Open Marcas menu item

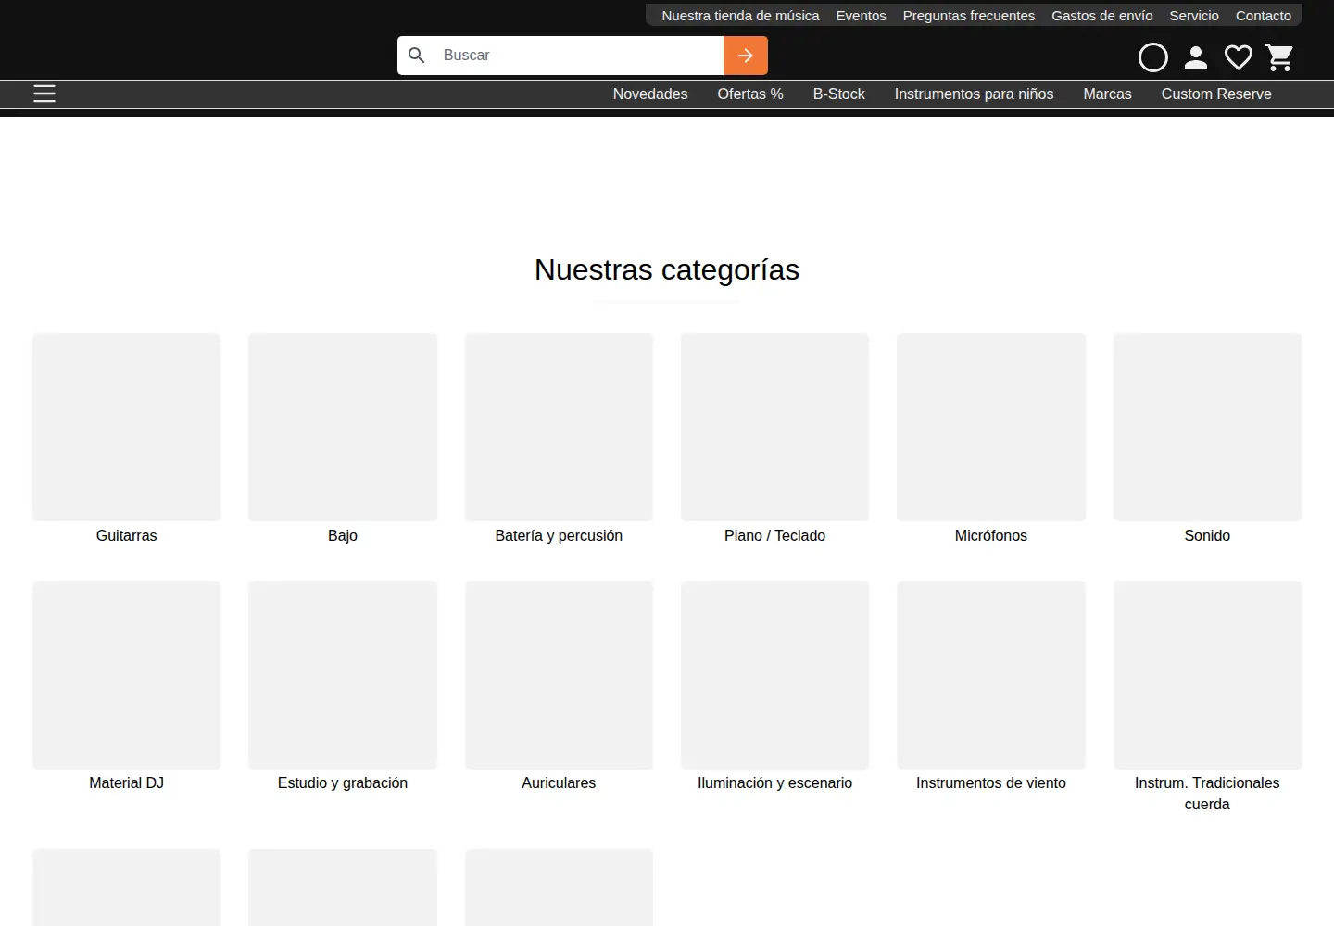[x=1107, y=94]
